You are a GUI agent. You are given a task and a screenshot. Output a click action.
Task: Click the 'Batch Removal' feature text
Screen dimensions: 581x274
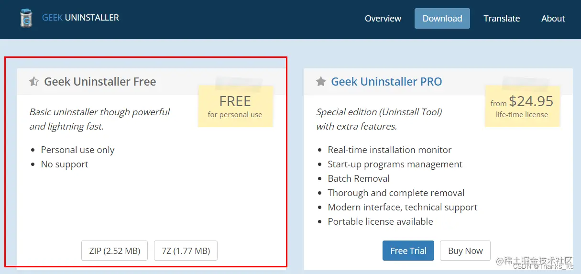359,178
